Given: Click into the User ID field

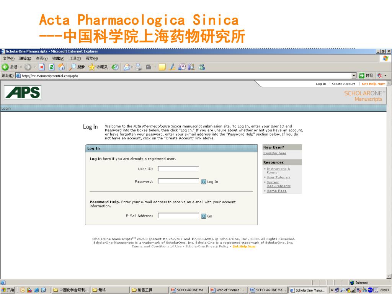Looking at the screenshot, I should (178, 169).
